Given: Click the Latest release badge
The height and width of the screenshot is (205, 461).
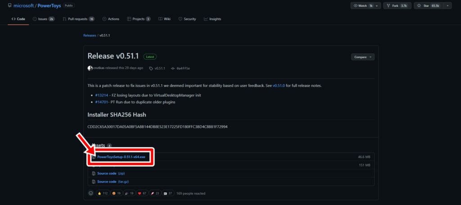Looking at the screenshot, I should pyautogui.click(x=150, y=57).
